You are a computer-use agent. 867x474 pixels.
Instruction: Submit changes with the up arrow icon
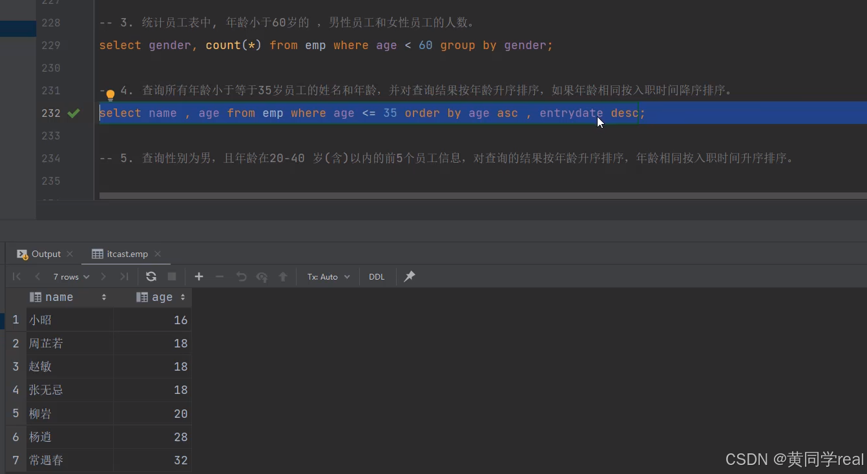[x=282, y=276]
